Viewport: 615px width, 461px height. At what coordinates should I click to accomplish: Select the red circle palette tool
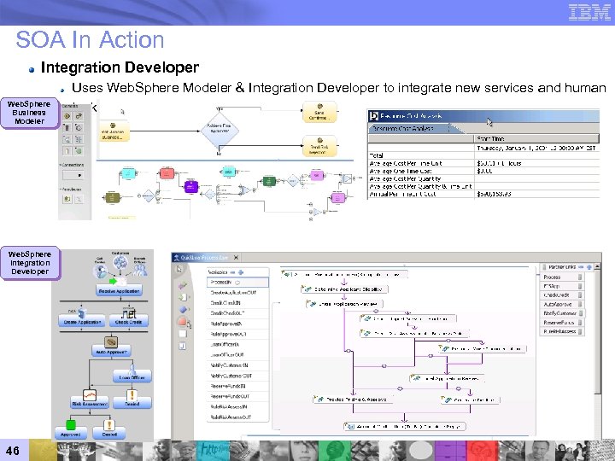tap(182, 322)
